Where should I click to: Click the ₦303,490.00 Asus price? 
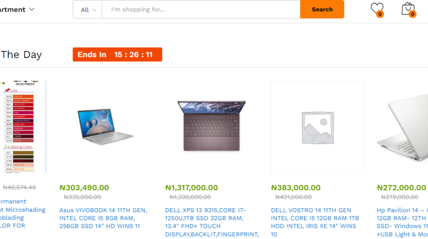[x=84, y=188]
